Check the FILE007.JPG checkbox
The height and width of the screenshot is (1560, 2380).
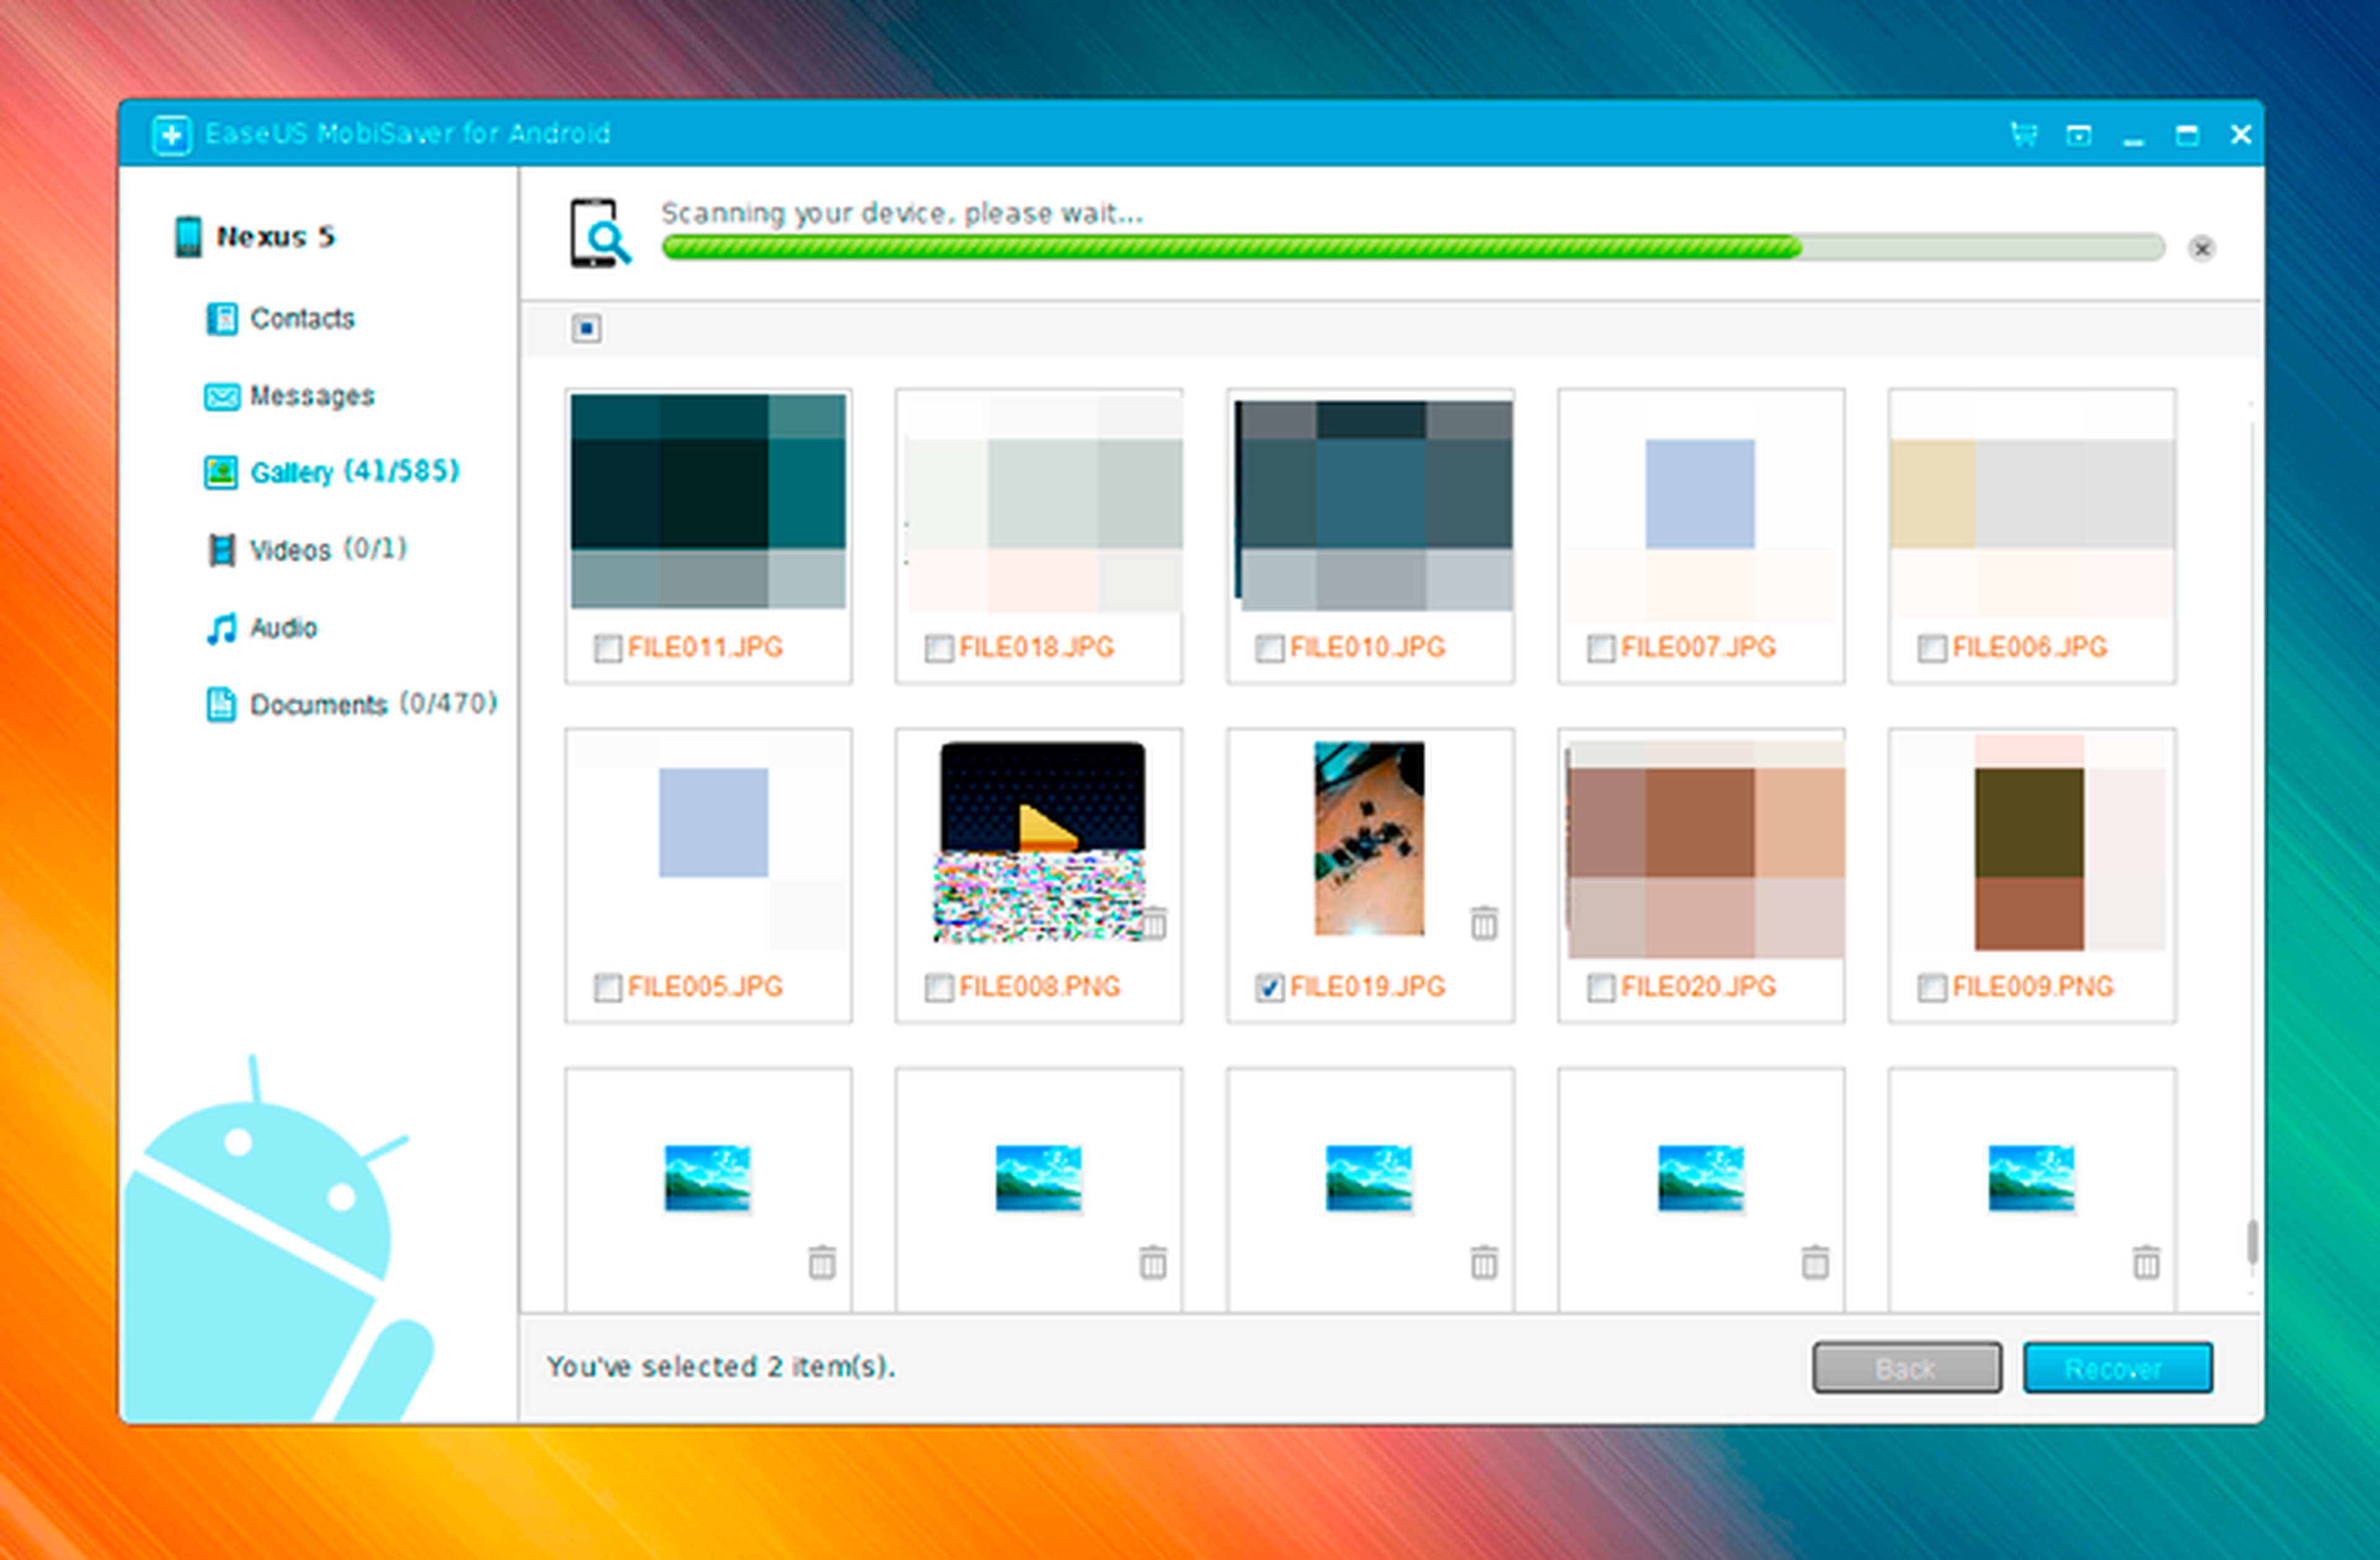(x=1600, y=649)
